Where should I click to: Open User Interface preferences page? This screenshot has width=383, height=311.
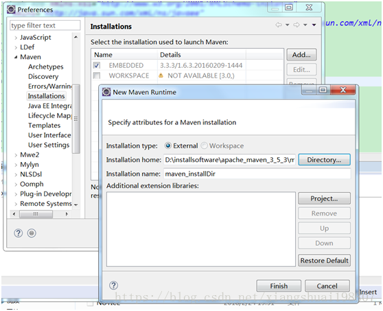click(49, 135)
